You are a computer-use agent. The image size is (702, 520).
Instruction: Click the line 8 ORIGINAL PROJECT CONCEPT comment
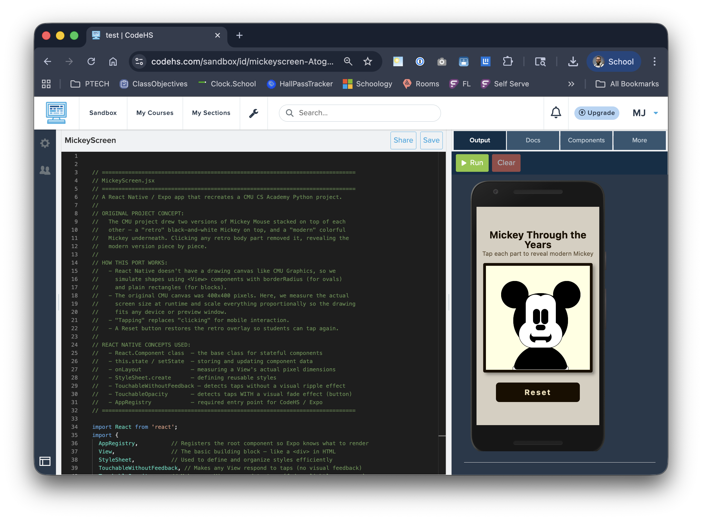pyautogui.click(x=138, y=213)
